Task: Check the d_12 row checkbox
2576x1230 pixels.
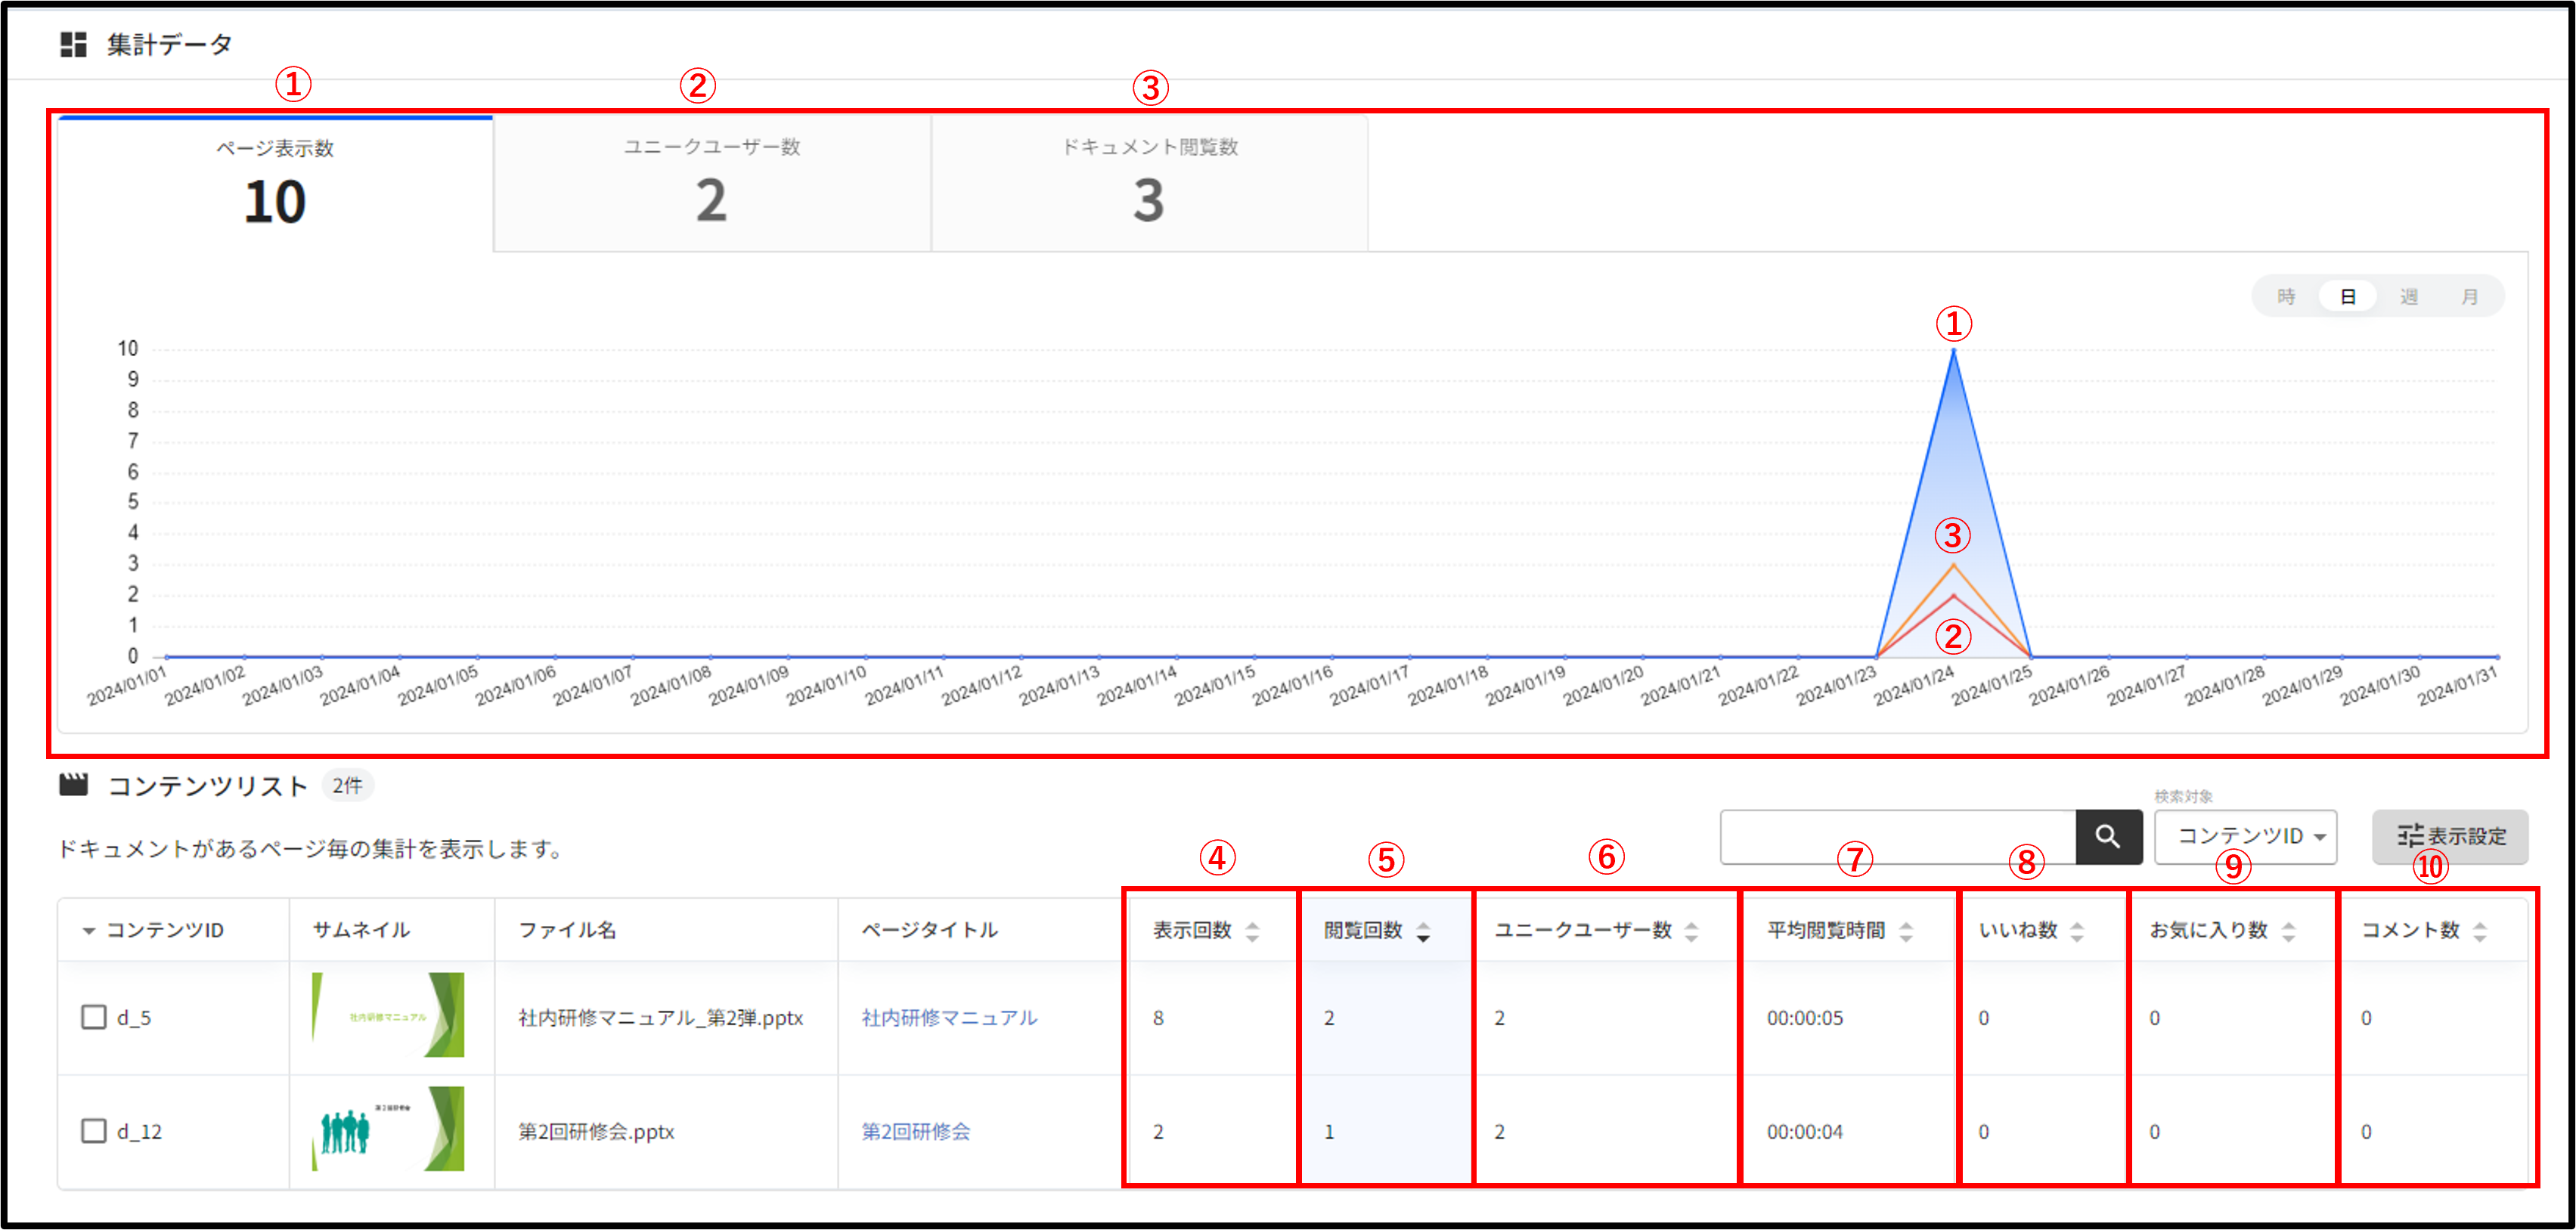Action: coord(94,1131)
